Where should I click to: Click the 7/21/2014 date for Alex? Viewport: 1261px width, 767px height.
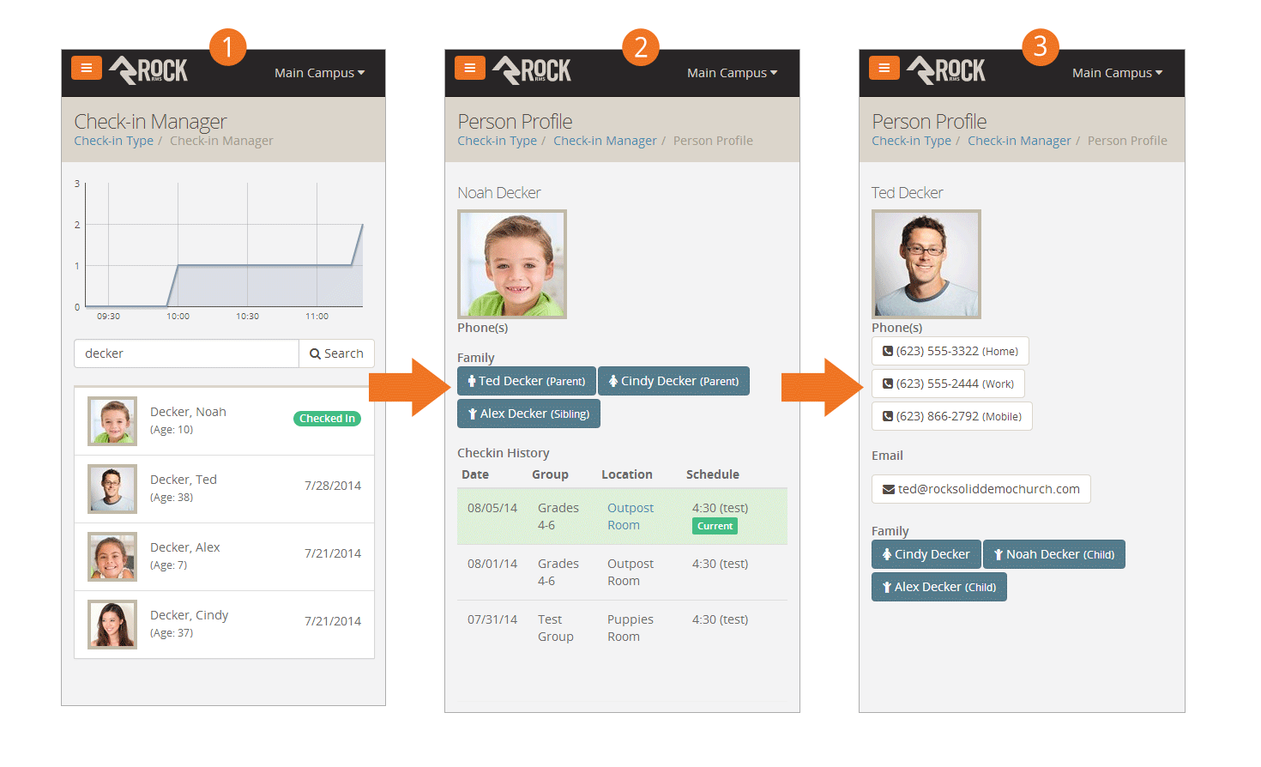click(x=333, y=553)
